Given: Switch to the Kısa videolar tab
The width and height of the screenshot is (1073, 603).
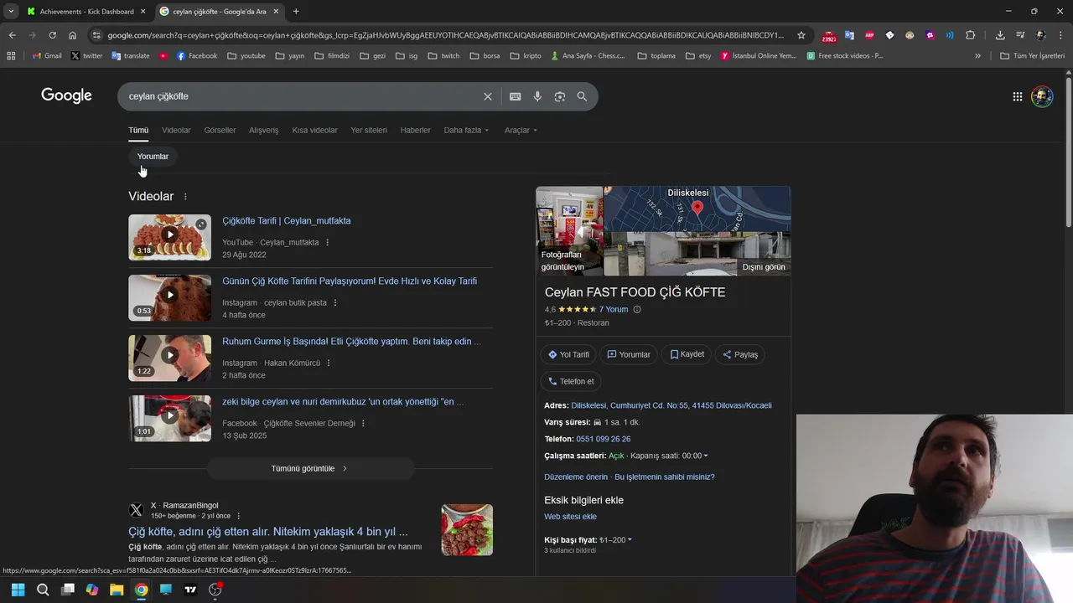Looking at the screenshot, I should coord(314,131).
